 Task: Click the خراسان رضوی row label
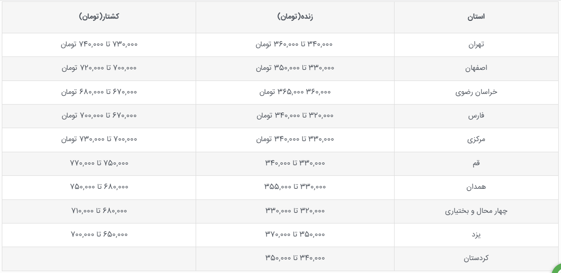(x=476, y=92)
